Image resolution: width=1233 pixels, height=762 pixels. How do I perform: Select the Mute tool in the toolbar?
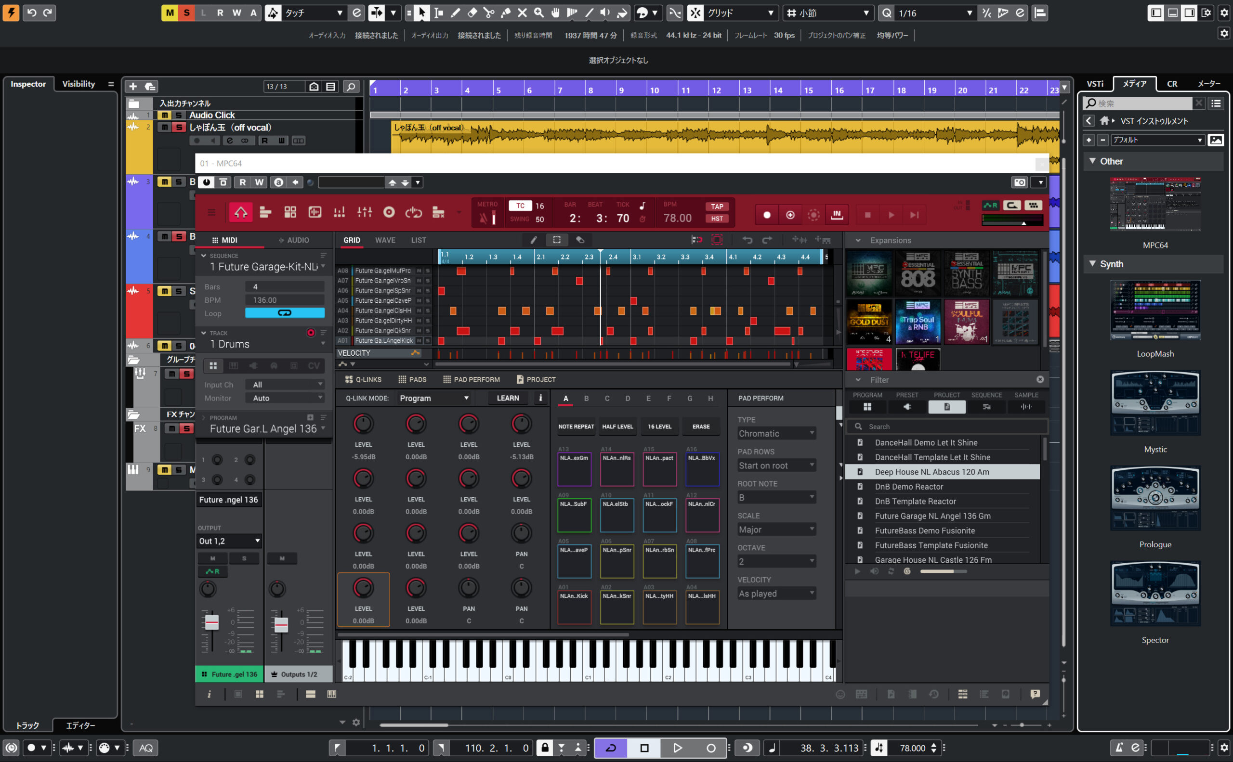click(x=522, y=13)
